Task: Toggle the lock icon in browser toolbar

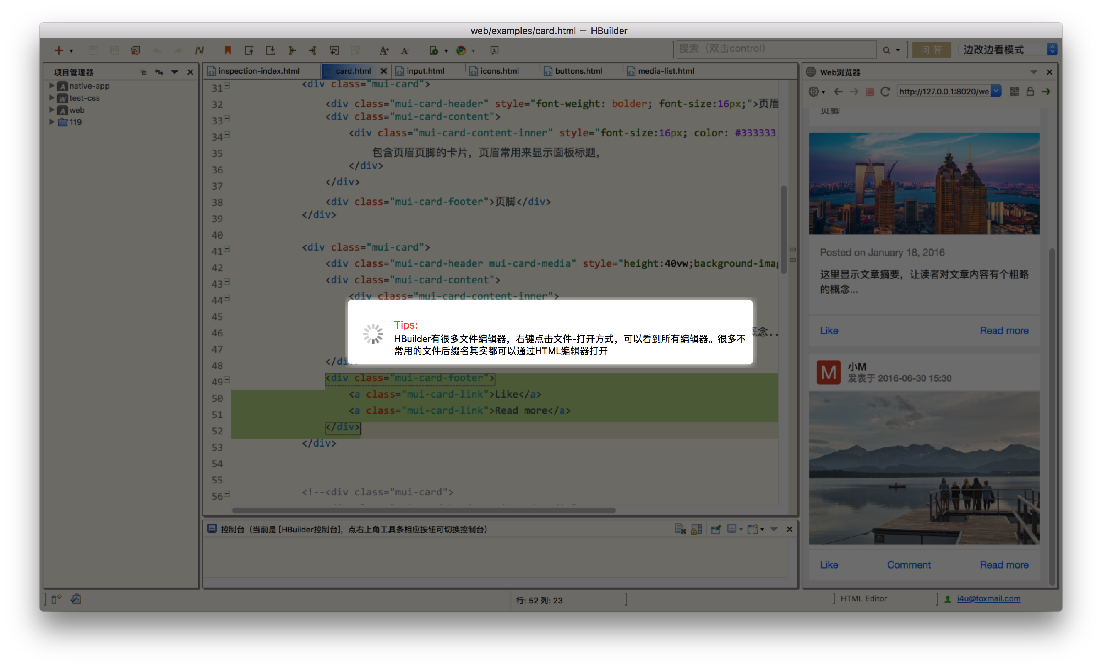Action: pyautogui.click(x=1030, y=92)
